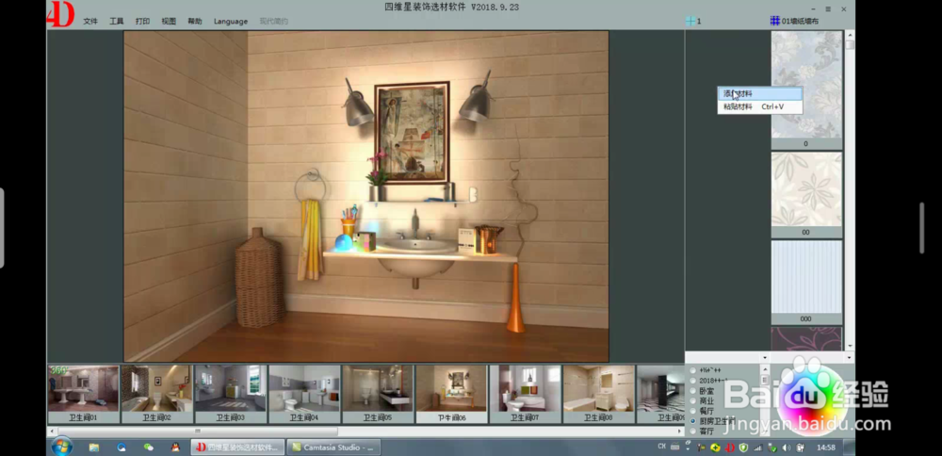Click the bathroom scene render preview

coord(366,197)
